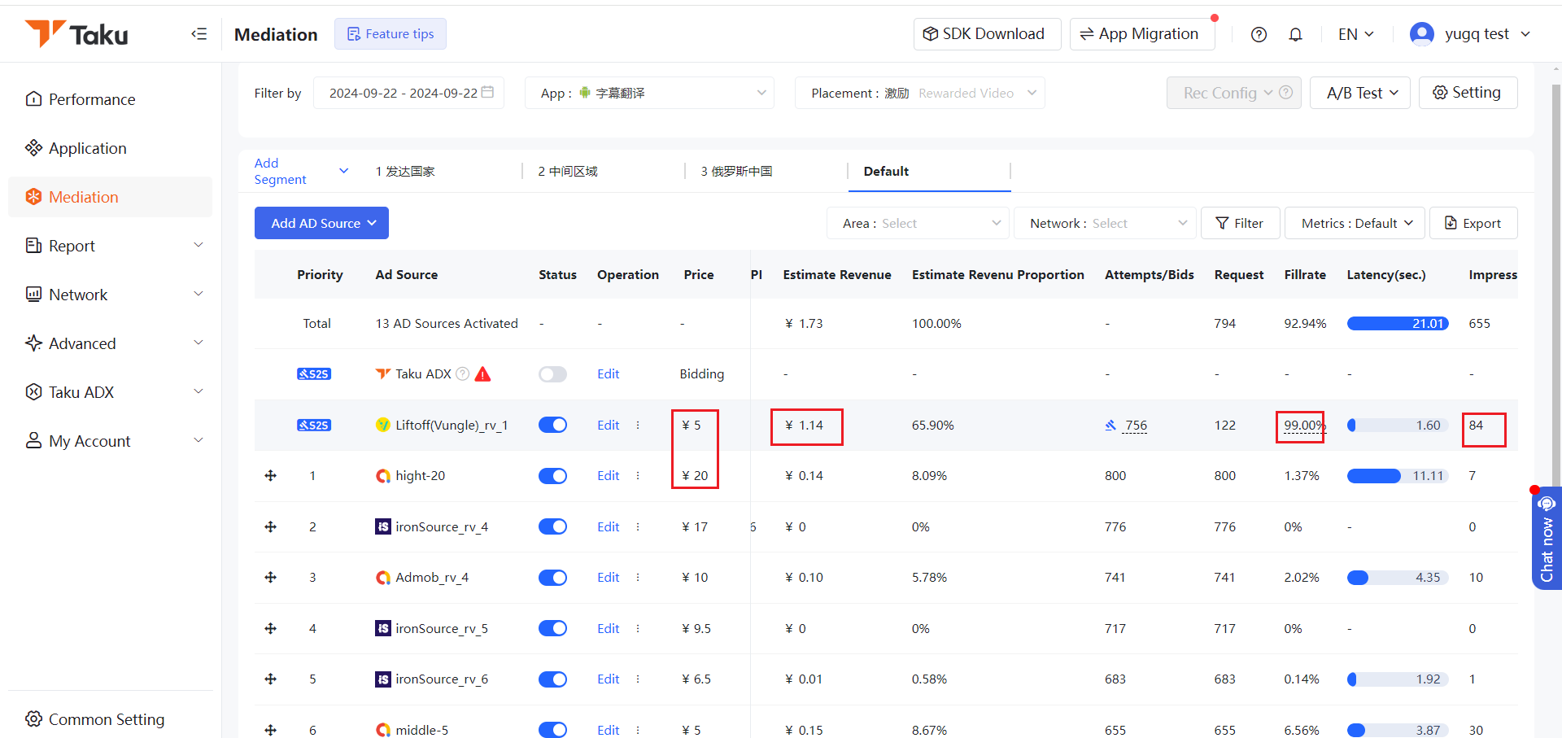
Task: Click the bidding icon next to 756
Action: [x=1110, y=426]
